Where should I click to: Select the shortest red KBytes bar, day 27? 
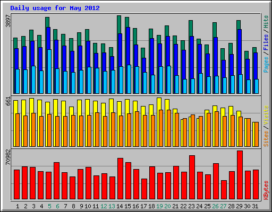coord(224,190)
